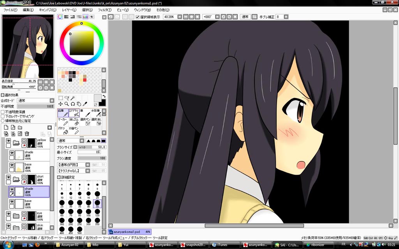Open the zoom percentage 40.28% dropdown
This screenshot has width=399, height=249.
pyautogui.click(x=180, y=17)
